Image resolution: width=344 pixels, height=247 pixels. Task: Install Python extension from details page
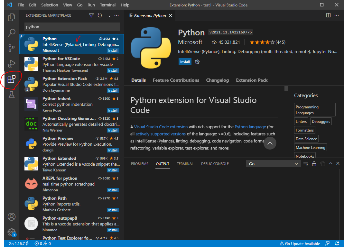click(185, 62)
